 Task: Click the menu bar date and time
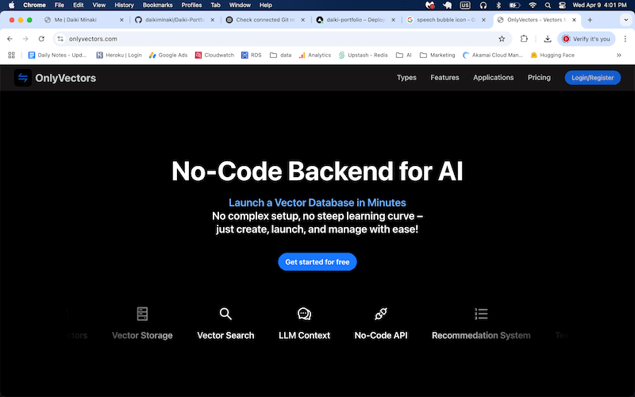(x=600, y=6)
